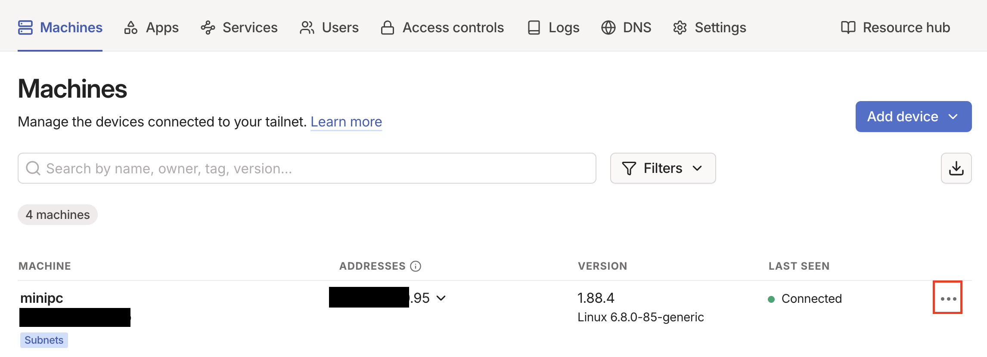Click the LAST SEEN column header

[x=799, y=266]
